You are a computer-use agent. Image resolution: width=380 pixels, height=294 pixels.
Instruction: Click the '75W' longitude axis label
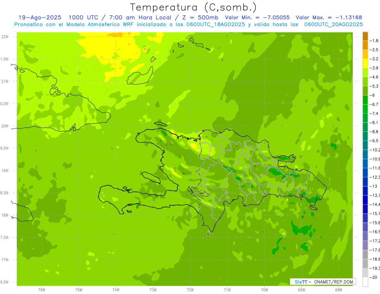coord(79,290)
